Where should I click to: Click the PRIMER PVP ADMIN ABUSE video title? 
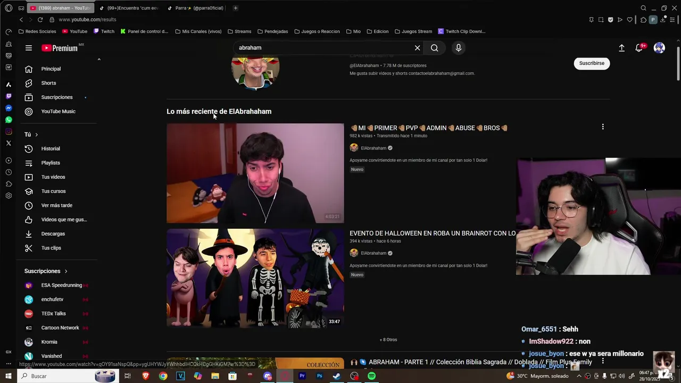[x=429, y=128]
